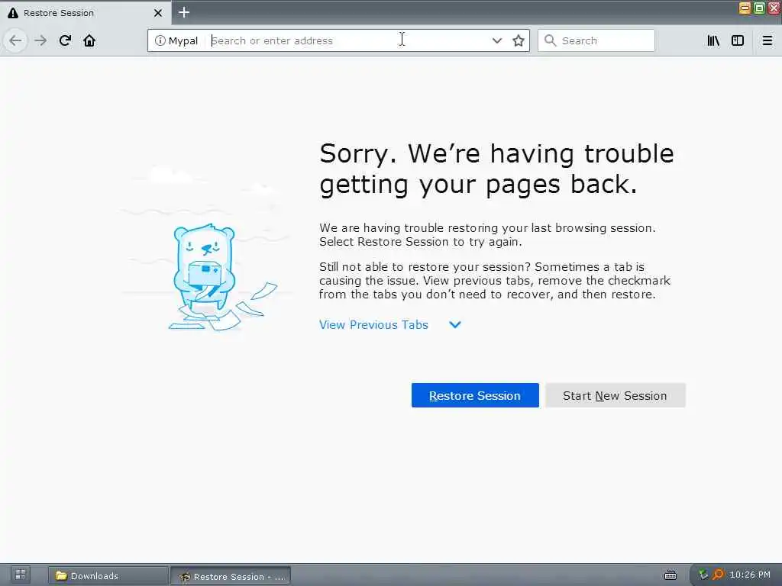Expand View Previous Tabs chevron
Screen dimensions: 782x586
pyautogui.click(x=455, y=325)
